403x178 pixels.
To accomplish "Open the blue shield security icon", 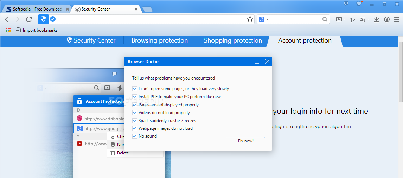I will 43,19.
